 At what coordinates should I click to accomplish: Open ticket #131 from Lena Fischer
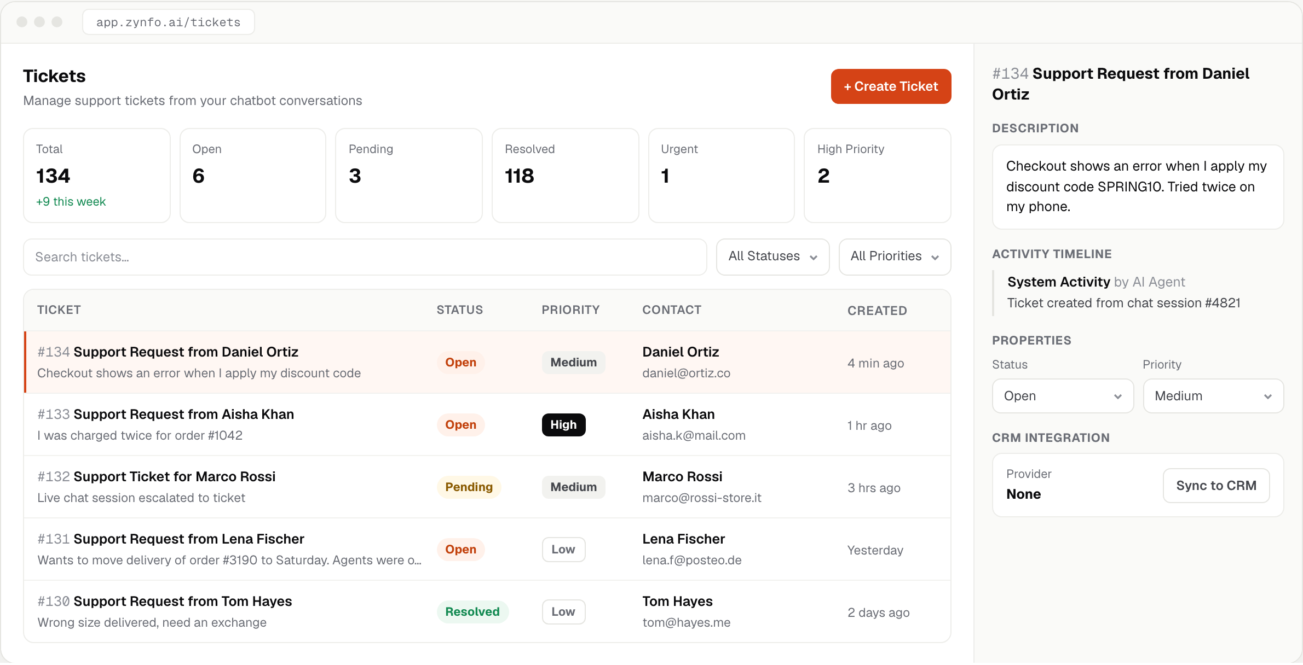point(487,549)
